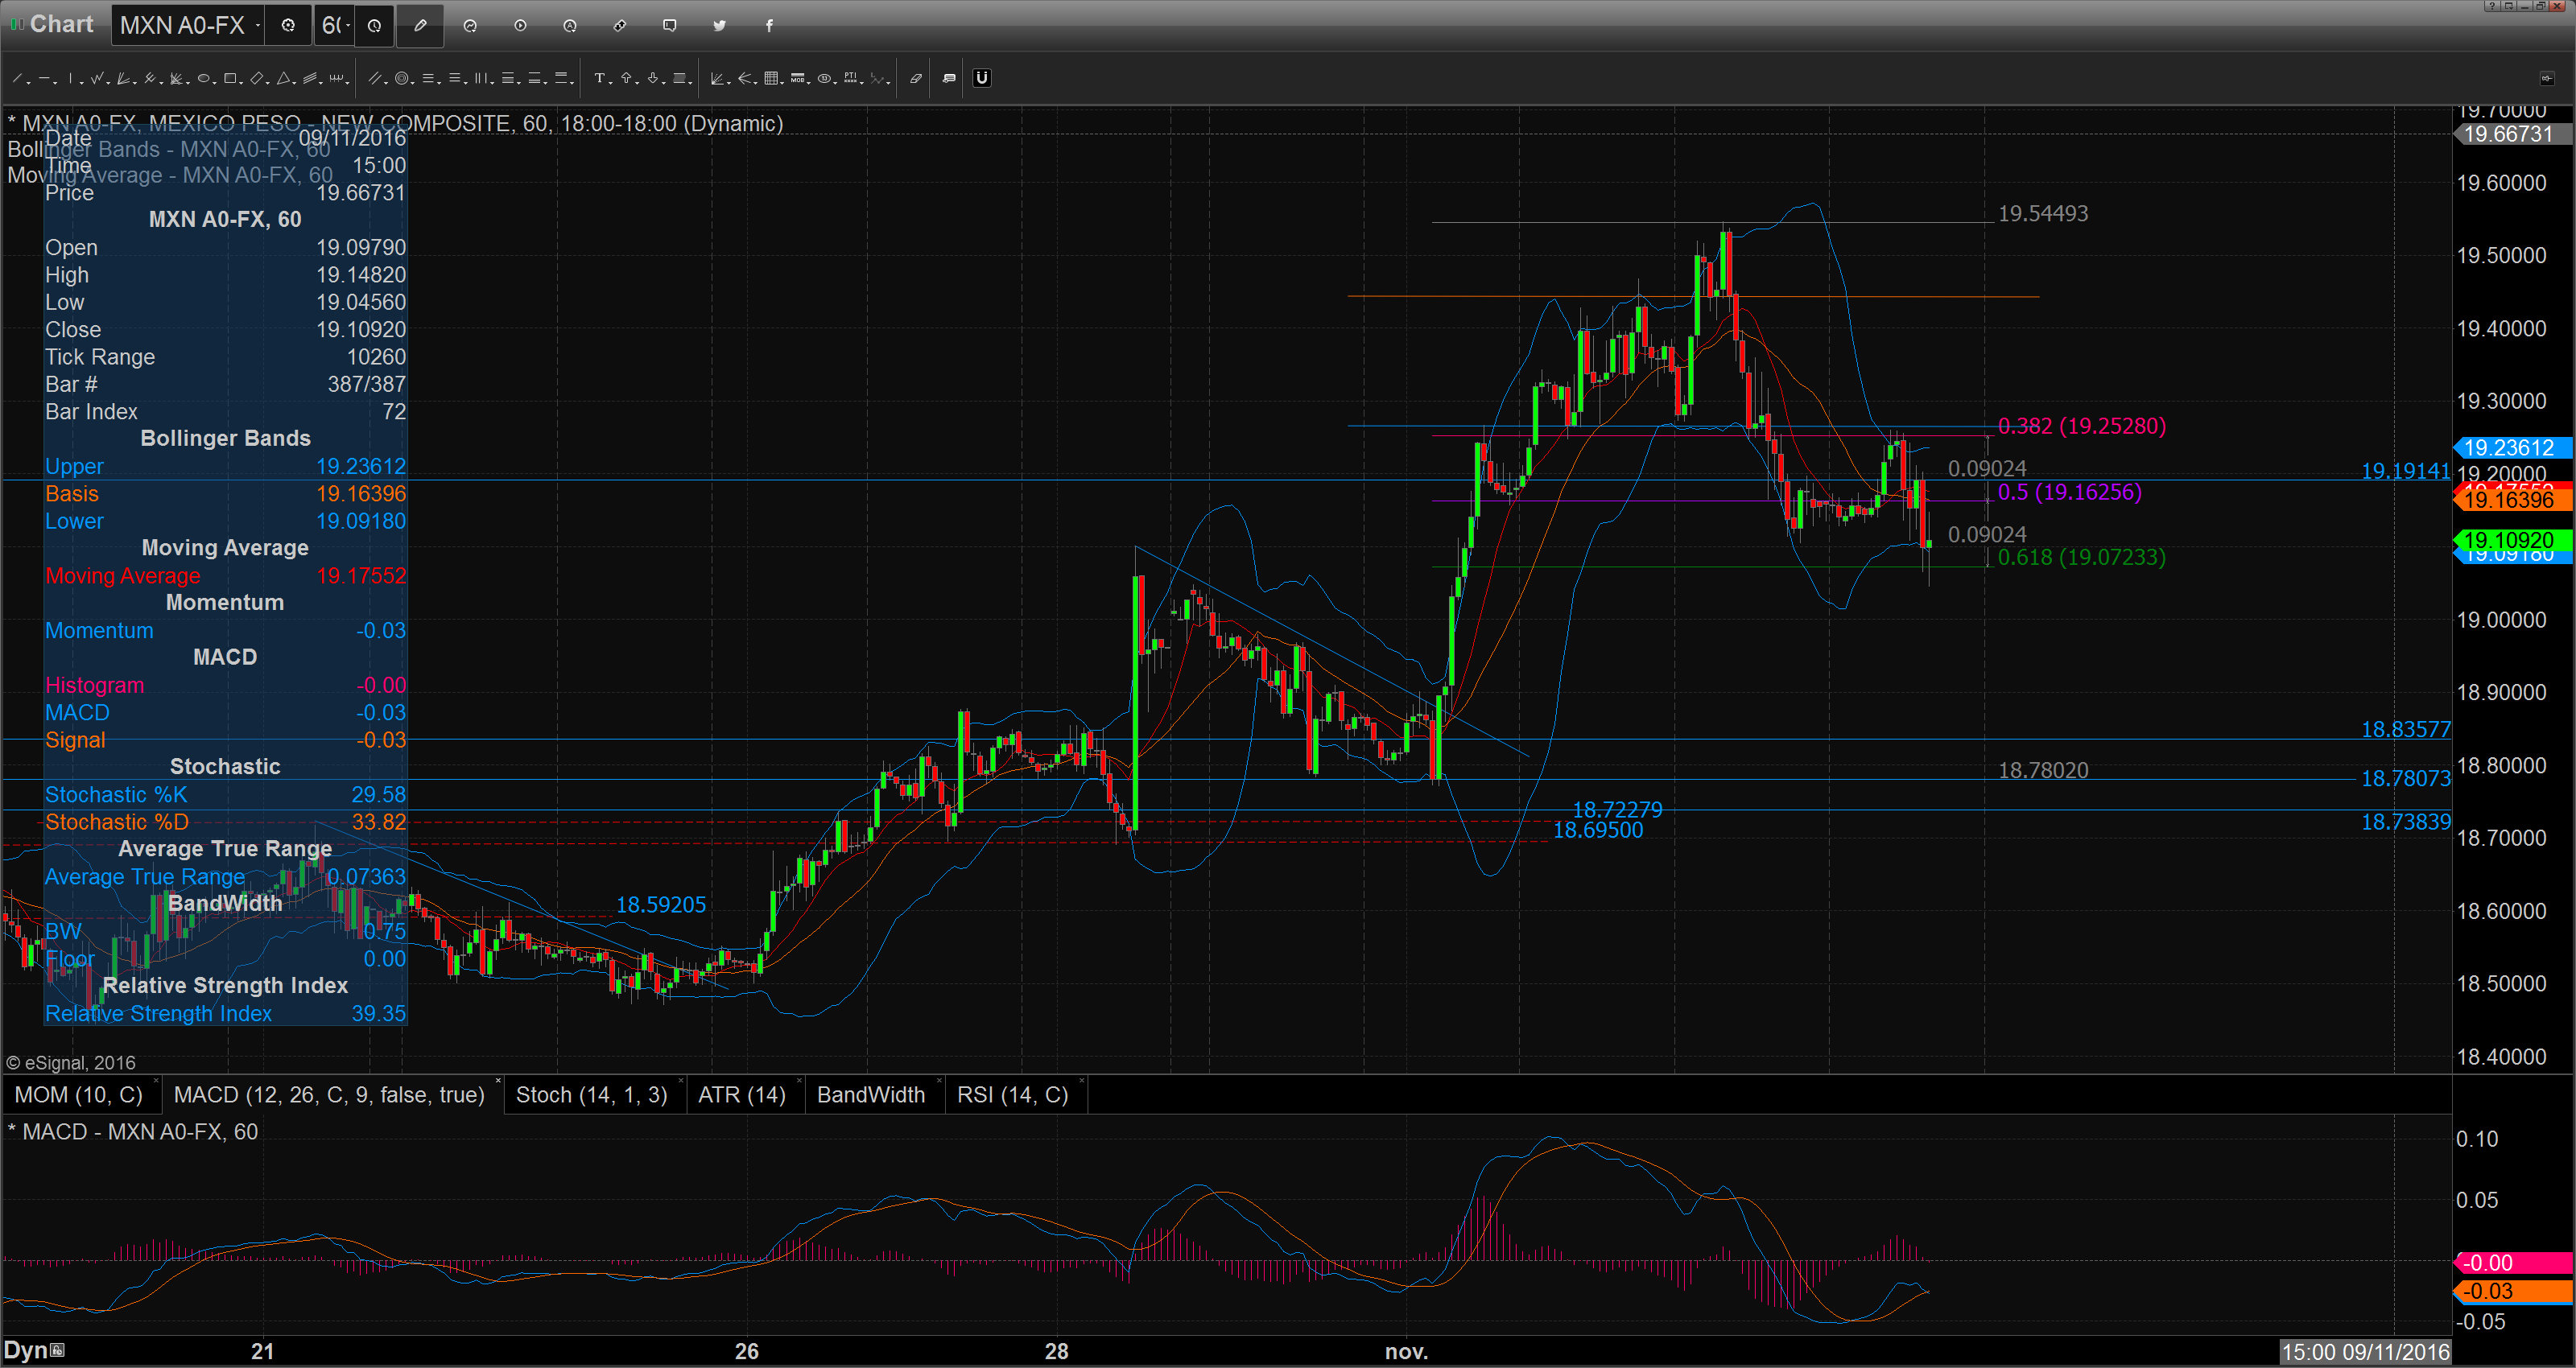Image resolution: width=2576 pixels, height=1368 pixels.
Task: Click the 18.59205 price annotation
Action: tap(661, 905)
